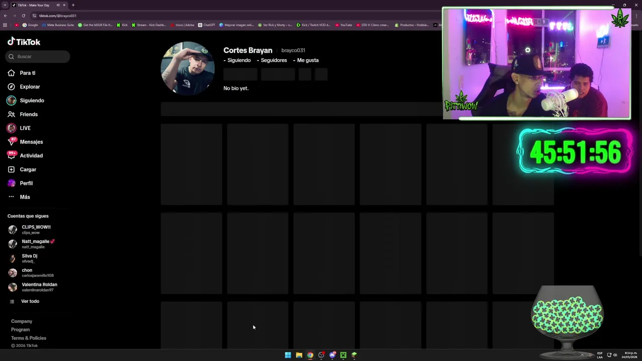
Task: Click the taskbar clock and date
Action: (630, 355)
